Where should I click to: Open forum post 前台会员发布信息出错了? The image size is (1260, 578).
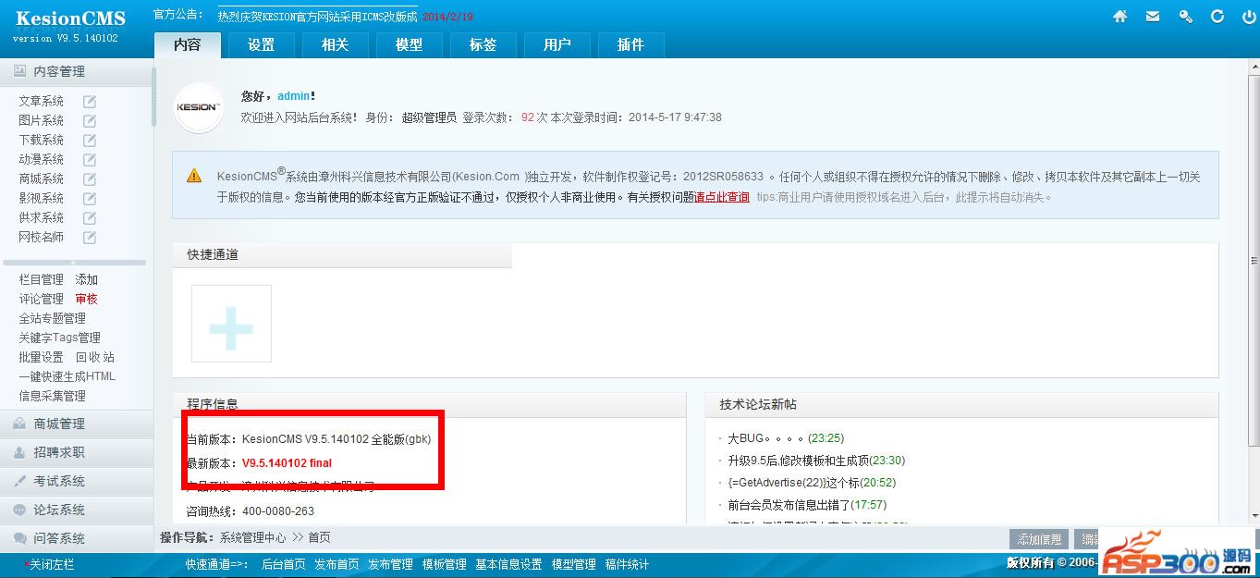click(789, 505)
